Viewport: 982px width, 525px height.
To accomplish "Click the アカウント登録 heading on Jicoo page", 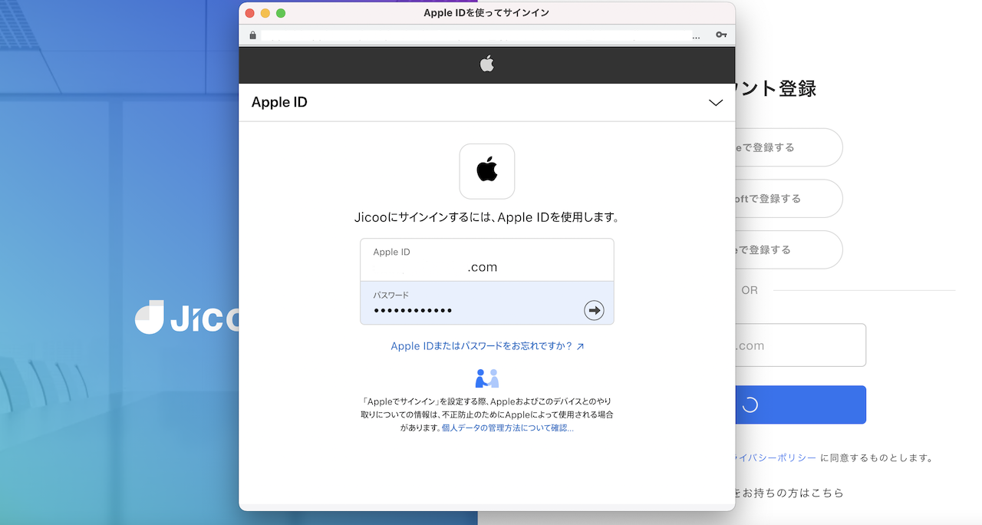I will pyautogui.click(x=776, y=88).
